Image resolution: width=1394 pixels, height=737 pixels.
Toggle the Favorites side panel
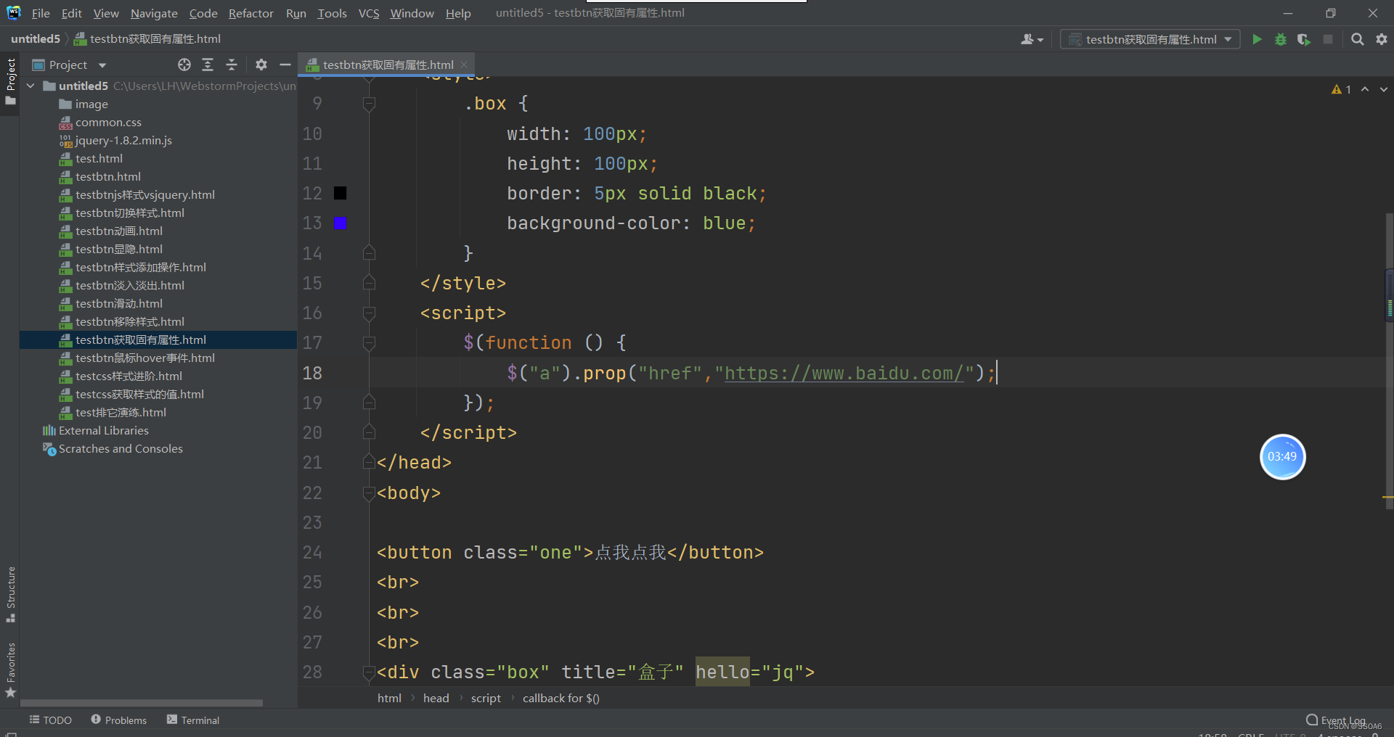click(x=10, y=670)
